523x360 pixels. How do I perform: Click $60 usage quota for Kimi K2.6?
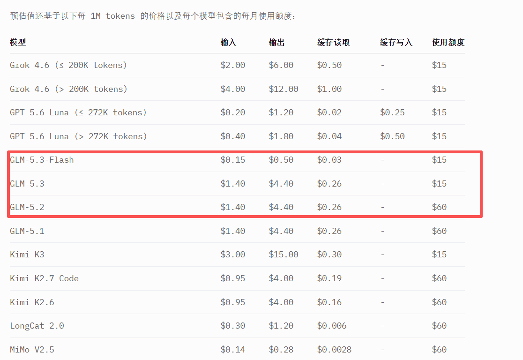click(439, 302)
